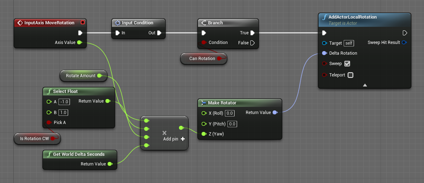Screen dimensions: 424x183
Task: Click Get World Delta Seconds Return Value pin
Action: tap(109, 164)
